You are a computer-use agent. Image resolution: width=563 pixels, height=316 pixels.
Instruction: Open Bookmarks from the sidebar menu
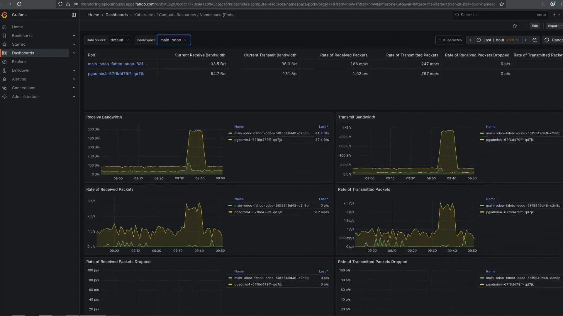(22, 36)
